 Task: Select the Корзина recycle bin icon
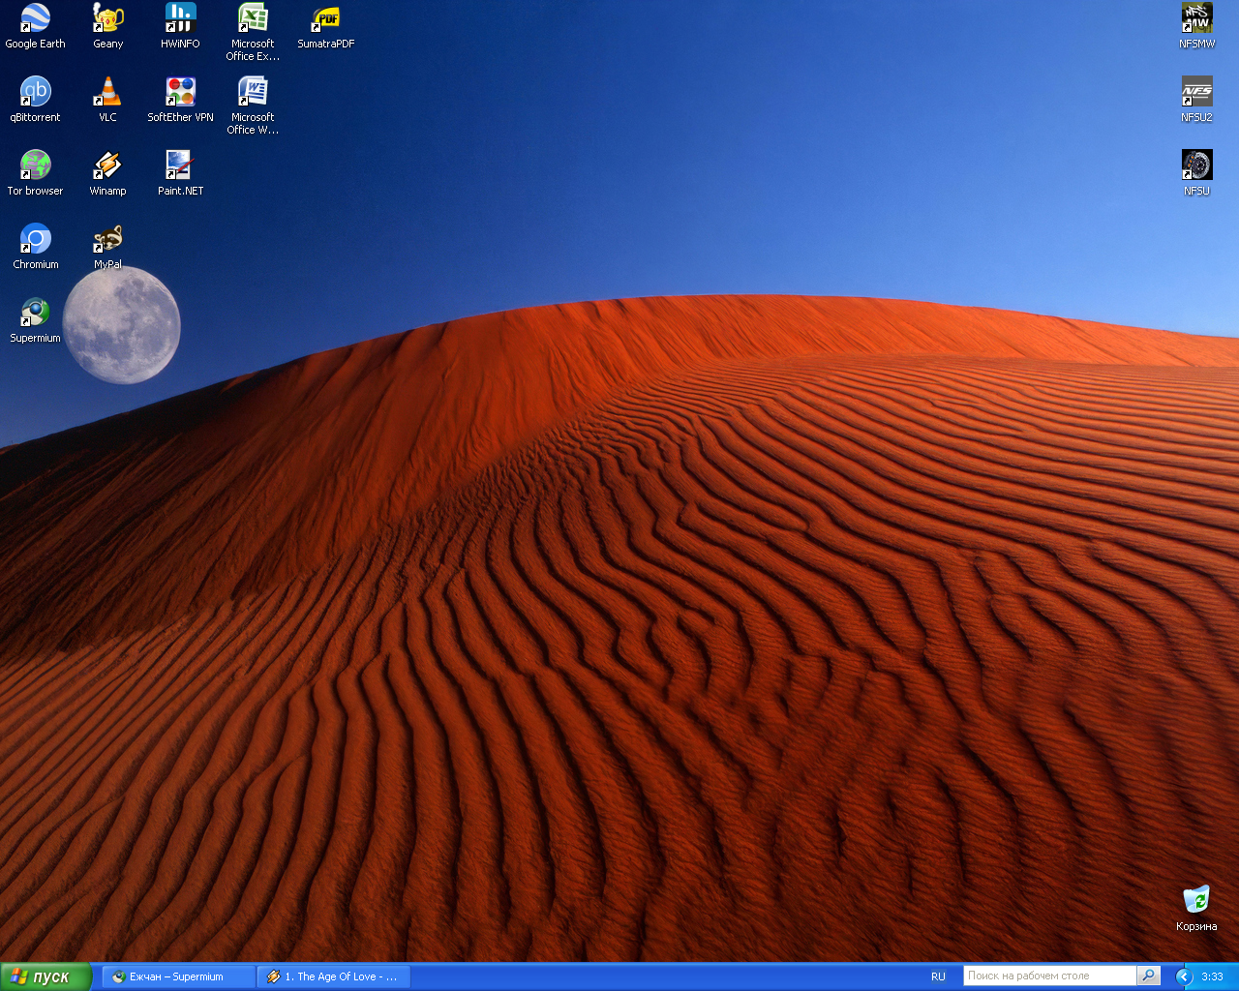(x=1196, y=908)
